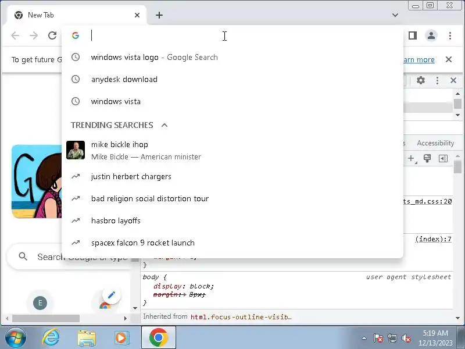Click the Google Doodle image
Viewport: 465px width, 349px height.
pos(37,181)
